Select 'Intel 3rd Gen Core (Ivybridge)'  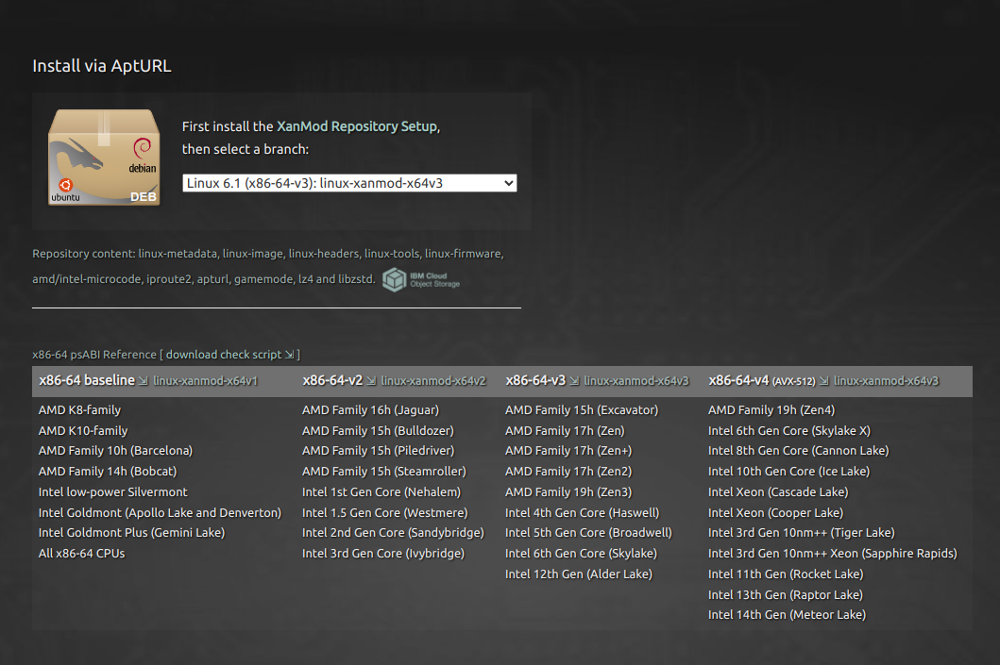tap(383, 555)
